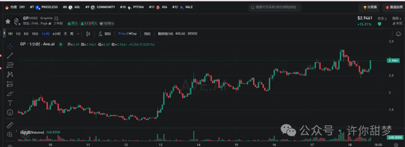
Task: Click the 3/3买入 smart money tag
Action: (89, 24)
